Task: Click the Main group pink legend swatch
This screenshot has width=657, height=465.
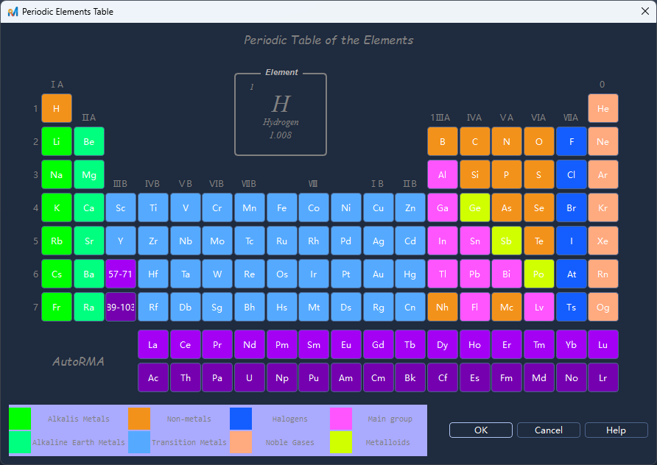Action: pos(341,419)
